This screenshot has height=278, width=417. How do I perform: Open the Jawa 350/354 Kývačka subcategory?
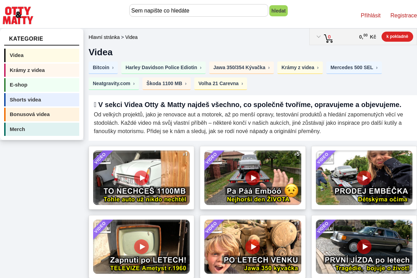pos(242,67)
